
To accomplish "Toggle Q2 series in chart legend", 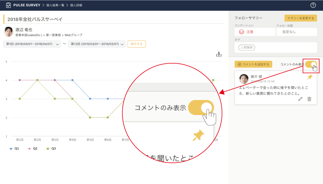I will [x=33, y=149].
